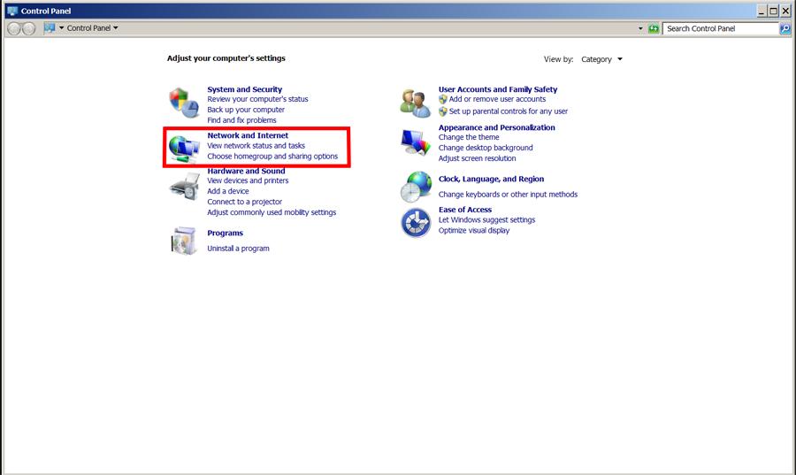Image resolution: width=796 pixels, height=475 pixels.
Task: Open Hardware and Sound heading link
Action: click(246, 171)
